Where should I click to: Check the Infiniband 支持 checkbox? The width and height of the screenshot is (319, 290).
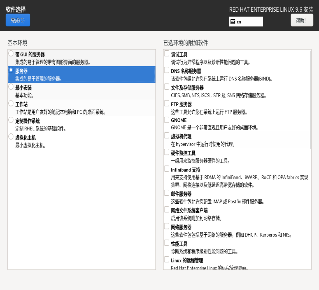(167, 169)
